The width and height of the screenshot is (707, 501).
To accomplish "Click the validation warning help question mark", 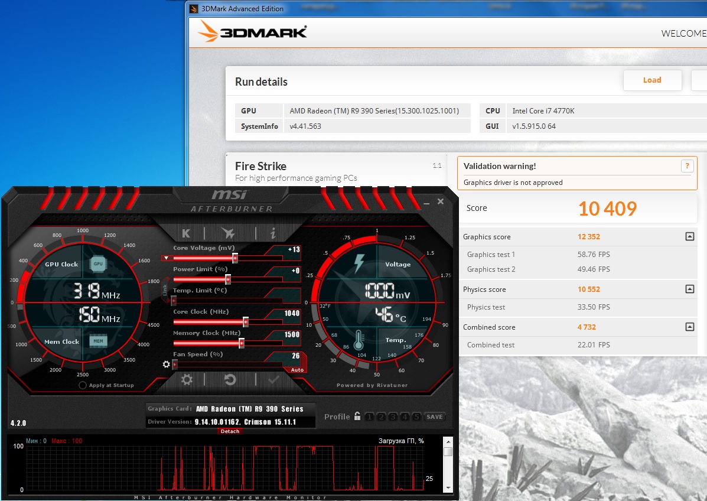I will (x=687, y=166).
